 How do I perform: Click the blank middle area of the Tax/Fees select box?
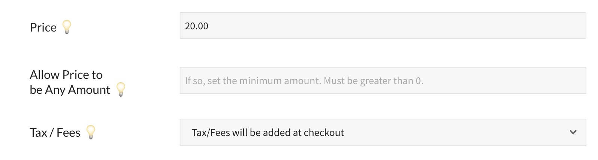click(450, 132)
